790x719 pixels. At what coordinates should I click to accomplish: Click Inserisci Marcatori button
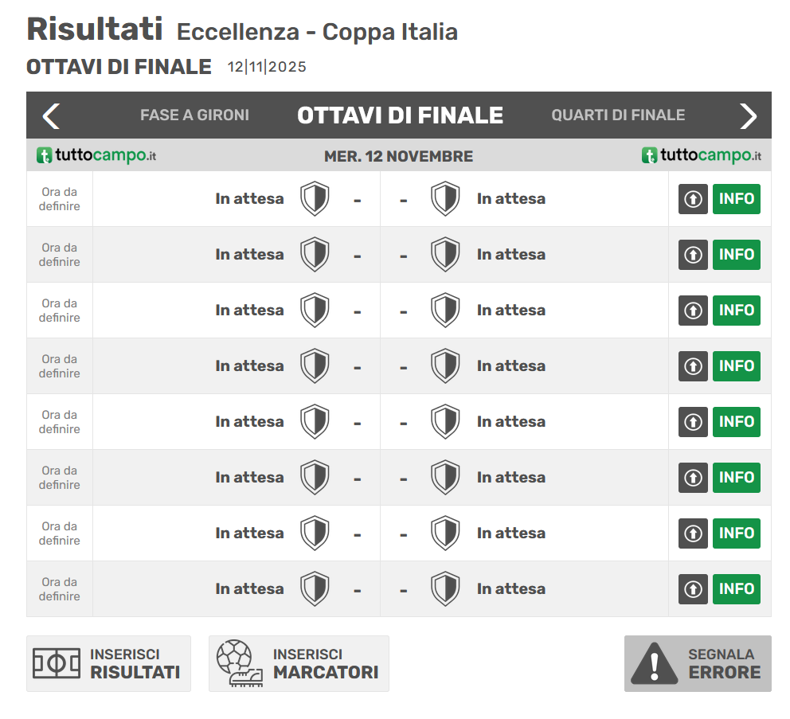(299, 663)
